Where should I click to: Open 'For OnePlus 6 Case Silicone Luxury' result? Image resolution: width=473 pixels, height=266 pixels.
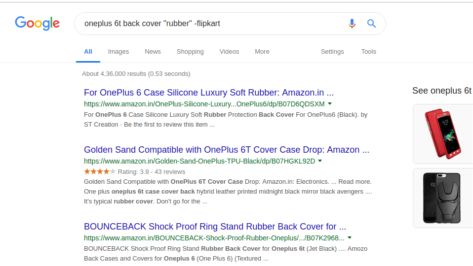click(209, 93)
